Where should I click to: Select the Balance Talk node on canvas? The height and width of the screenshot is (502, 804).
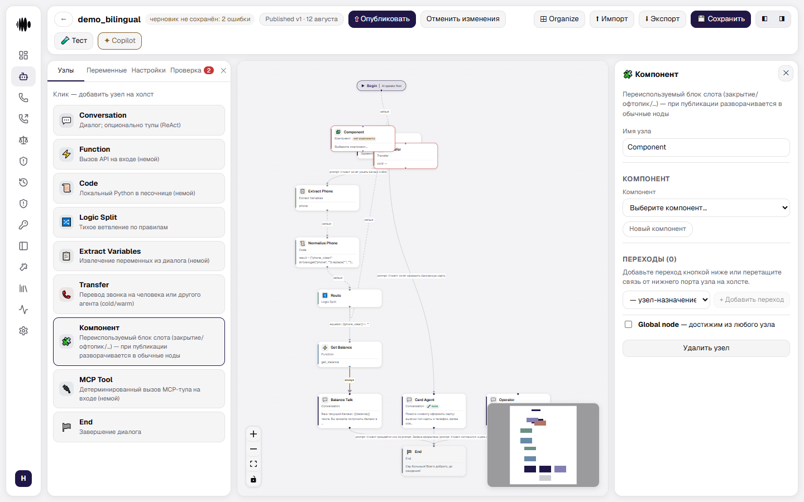pos(350,411)
